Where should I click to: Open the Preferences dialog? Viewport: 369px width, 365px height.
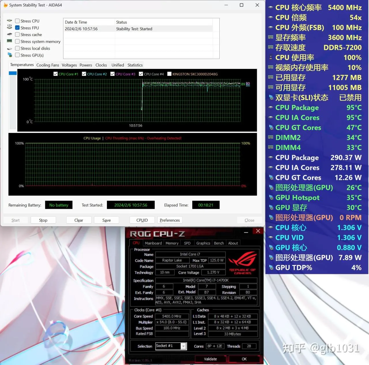(x=170, y=220)
